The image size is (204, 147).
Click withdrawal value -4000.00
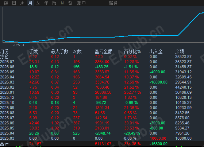click(x=157, y=72)
